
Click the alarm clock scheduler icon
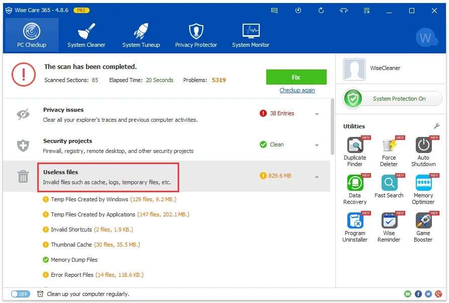click(40, 294)
